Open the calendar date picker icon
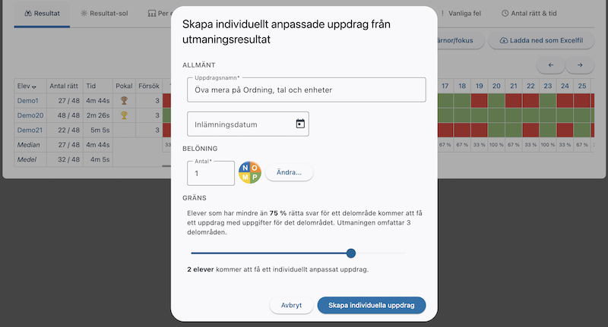The height and width of the screenshot is (327, 608). point(300,124)
